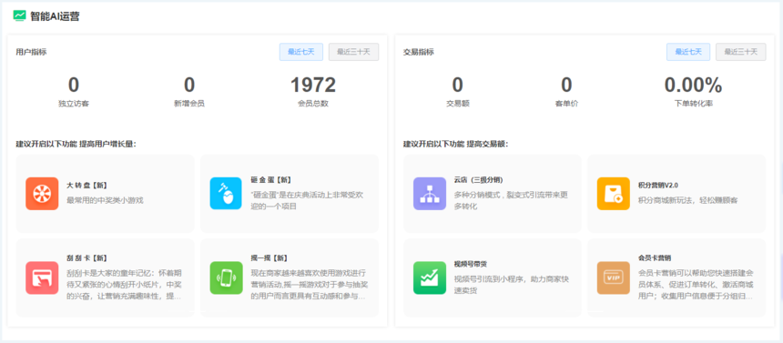Viewport: 783px width, 343px height.
Task: Click the purple 云店 hierarchy icon
Action: pyautogui.click(x=430, y=194)
